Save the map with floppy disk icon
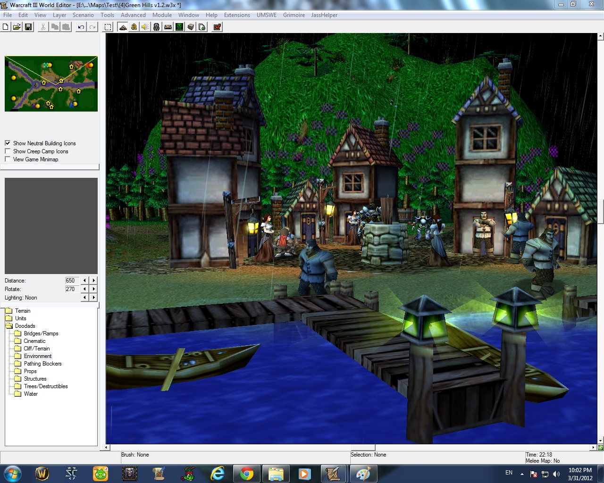Viewport: 604px width, 483px height. tap(28, 27)
